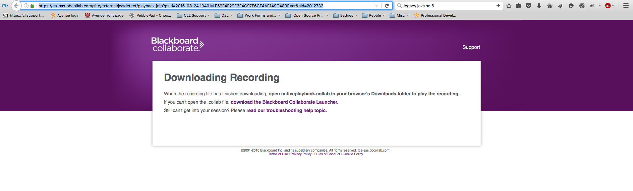Image resolution: width=633 pixels, height=191 pixels.
Task: Expand the Work Forms bookmarks folder
Action: (x=259, y=15)
